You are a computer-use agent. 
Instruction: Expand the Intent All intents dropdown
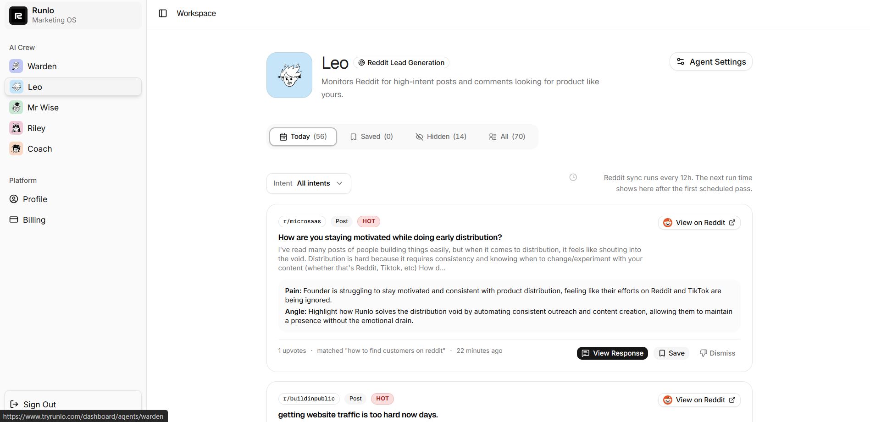pyautogui.click(x=308, y=183)
